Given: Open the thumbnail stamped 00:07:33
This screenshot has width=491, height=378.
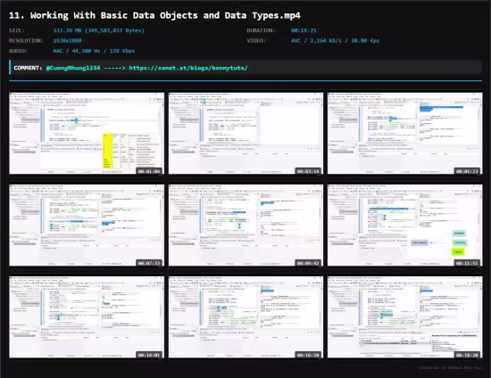Looking at the screenshot, I should pyautogui.click(x=87, y=226).
